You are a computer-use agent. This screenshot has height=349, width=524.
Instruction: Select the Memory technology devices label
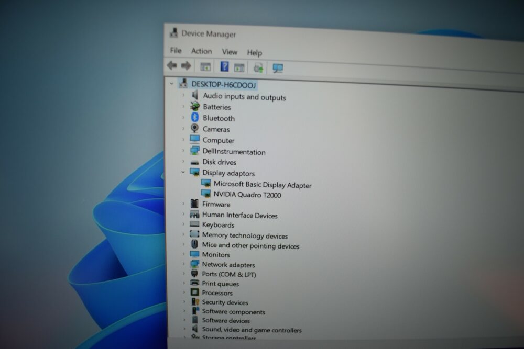point(245,235)
